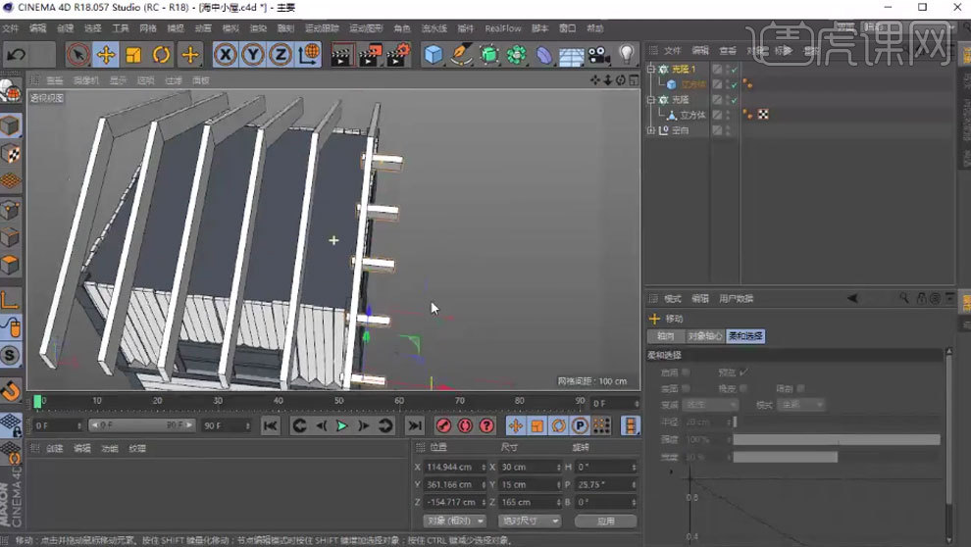
Task: Open the Cube primitive object tool
Action: click(x=434, y=55)
